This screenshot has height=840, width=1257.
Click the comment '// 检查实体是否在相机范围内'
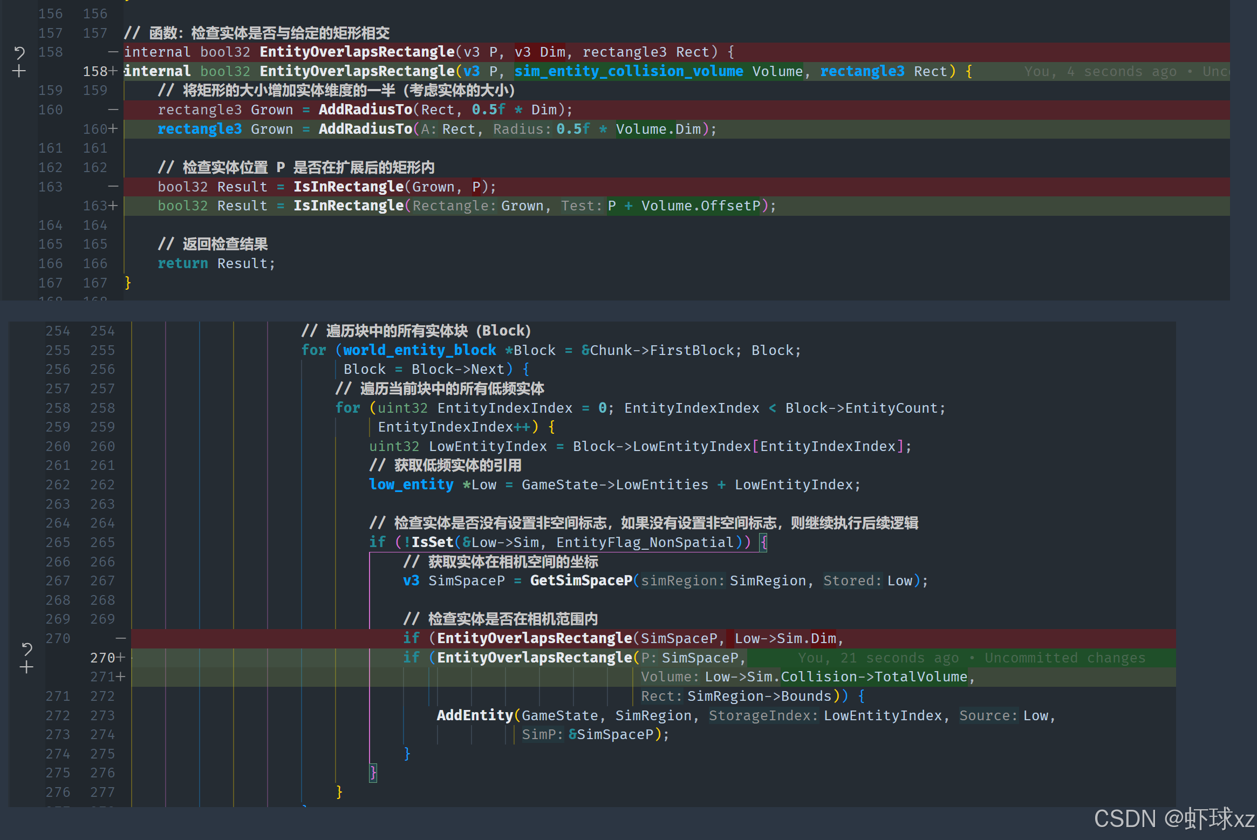501,619
